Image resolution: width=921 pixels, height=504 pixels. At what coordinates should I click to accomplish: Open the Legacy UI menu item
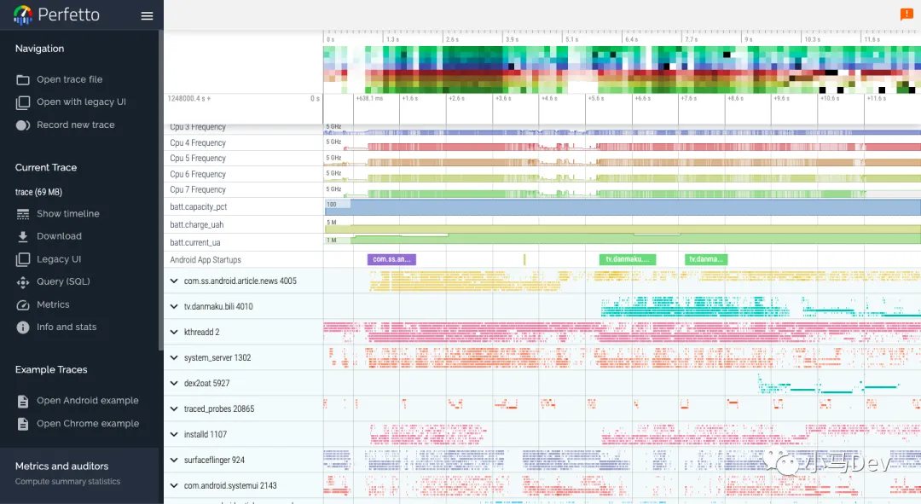(x=59, y=259)
